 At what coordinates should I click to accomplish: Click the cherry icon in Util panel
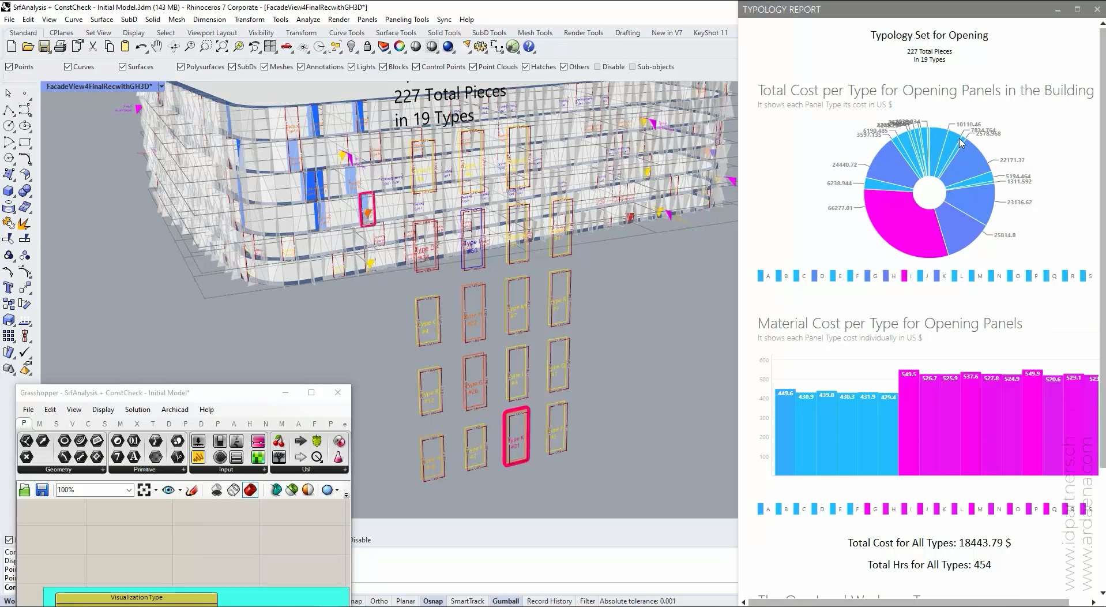(x=279, y=441)
